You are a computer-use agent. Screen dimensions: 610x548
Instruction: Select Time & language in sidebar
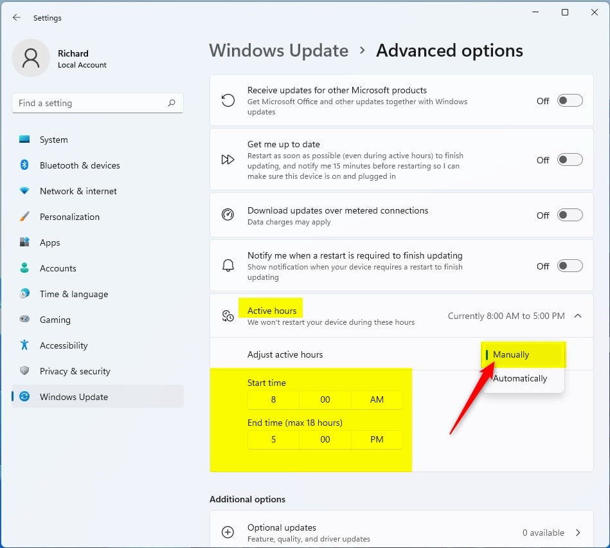[x=98, y=293]
